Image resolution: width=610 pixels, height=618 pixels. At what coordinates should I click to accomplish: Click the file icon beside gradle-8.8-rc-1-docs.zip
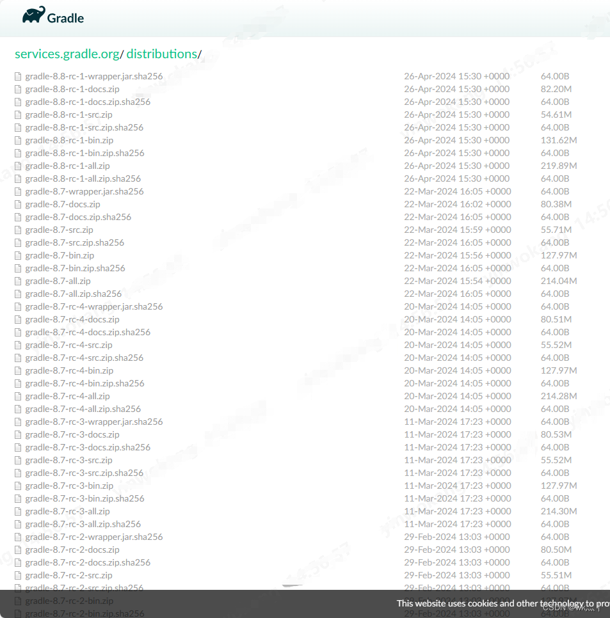coord(18,89)
